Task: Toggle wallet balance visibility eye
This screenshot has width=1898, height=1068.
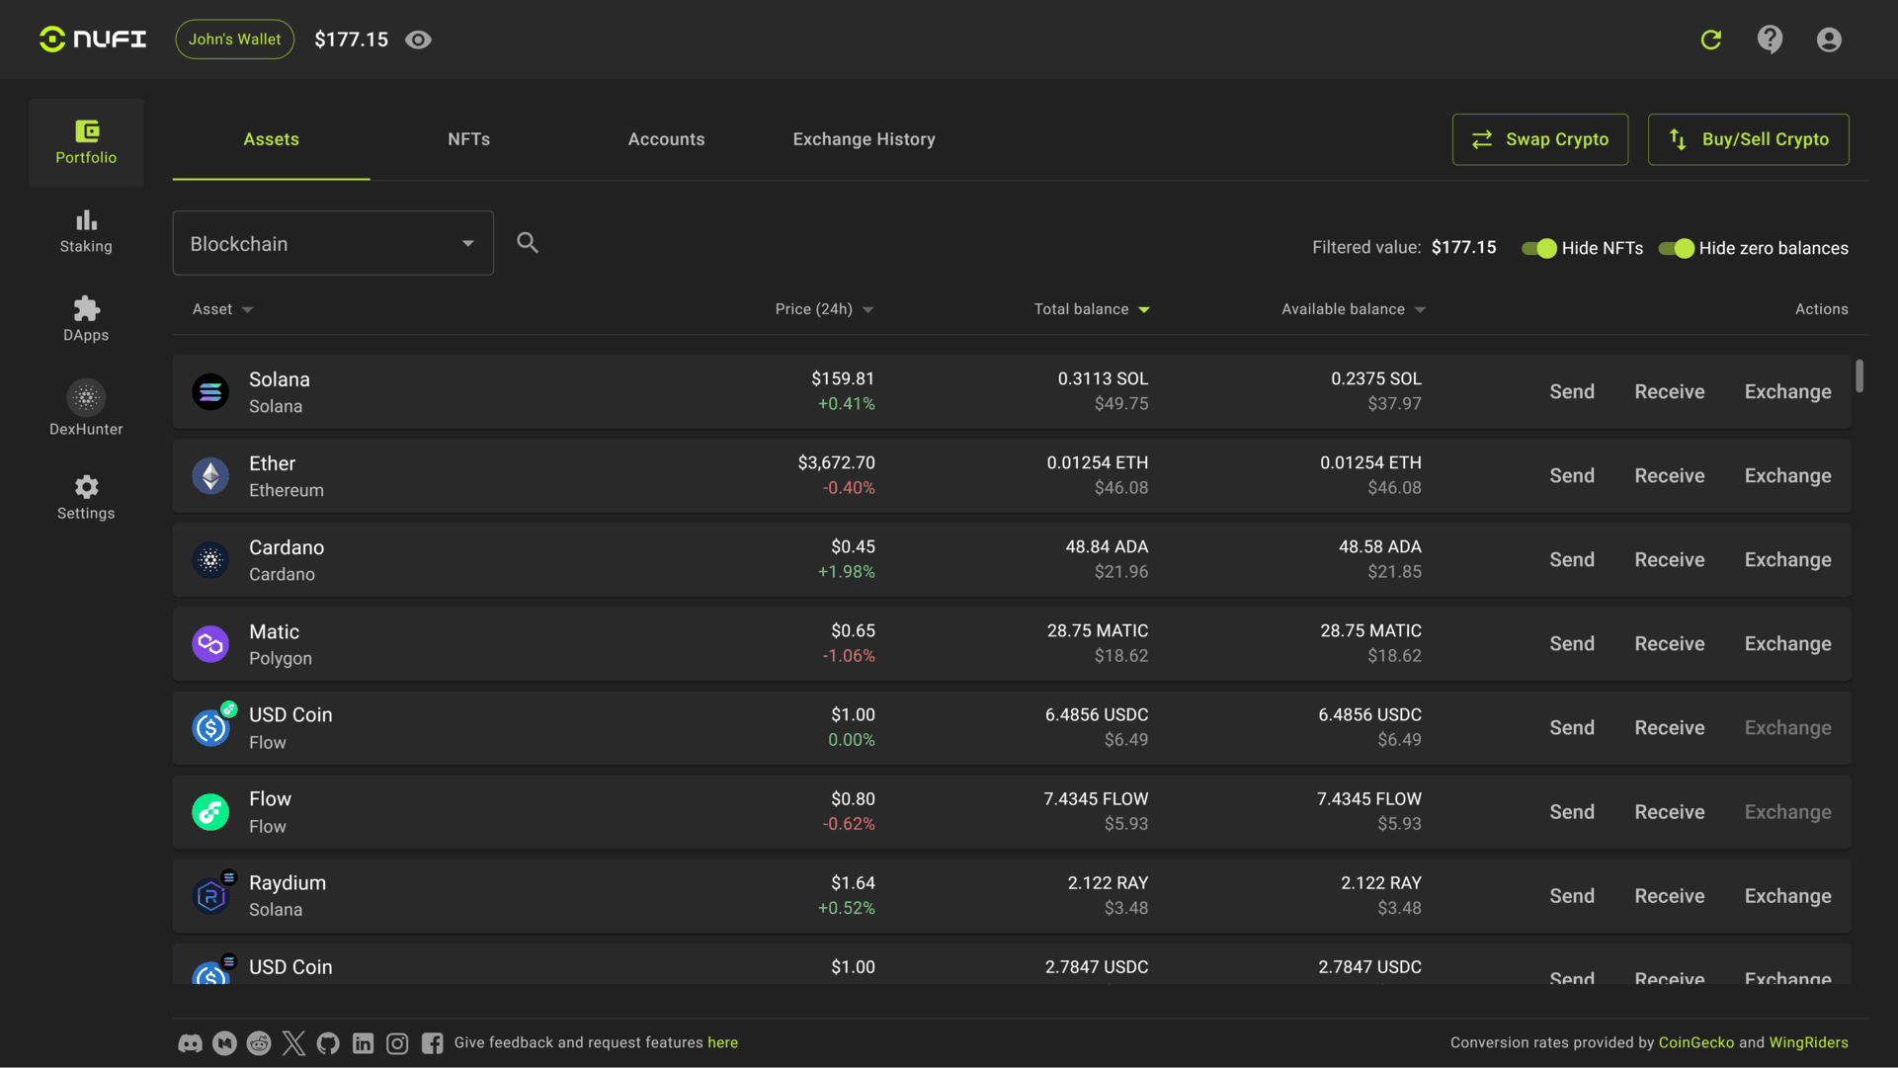Action: (x=418, y=40)
